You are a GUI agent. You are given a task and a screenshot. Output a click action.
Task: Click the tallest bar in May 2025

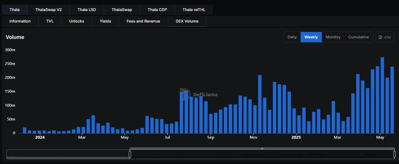point(382,95)
